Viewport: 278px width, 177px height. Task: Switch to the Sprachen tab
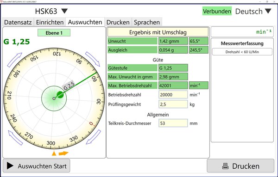point(147,22)
